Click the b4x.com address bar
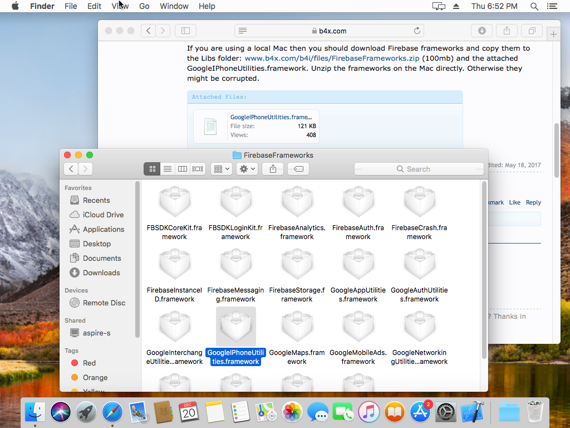Image resolution: width=570 pixels, height=428 pixels. (x=329, y=31)
